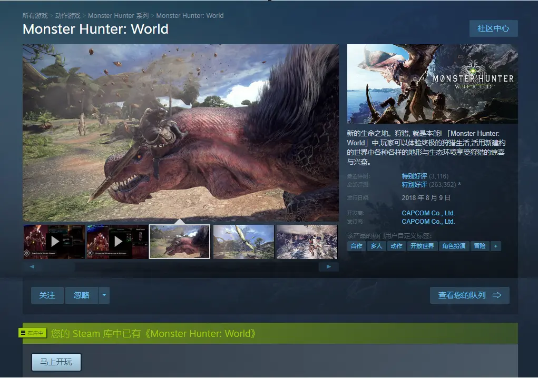Open the developer CAPCOM Co., Ltd. link
538x378 pixels.
coord(428,213)
